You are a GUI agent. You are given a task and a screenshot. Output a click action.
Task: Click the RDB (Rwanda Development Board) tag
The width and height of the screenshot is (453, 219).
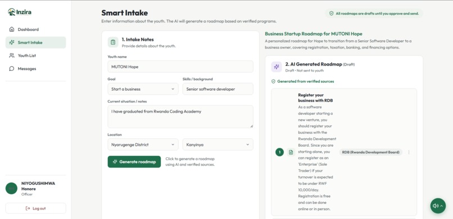point(371,152)
